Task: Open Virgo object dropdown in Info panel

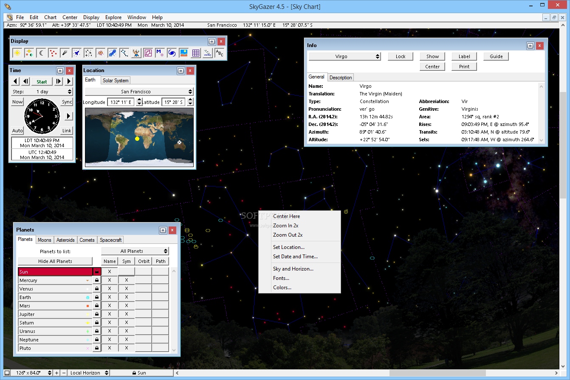Action: [344, 56]
